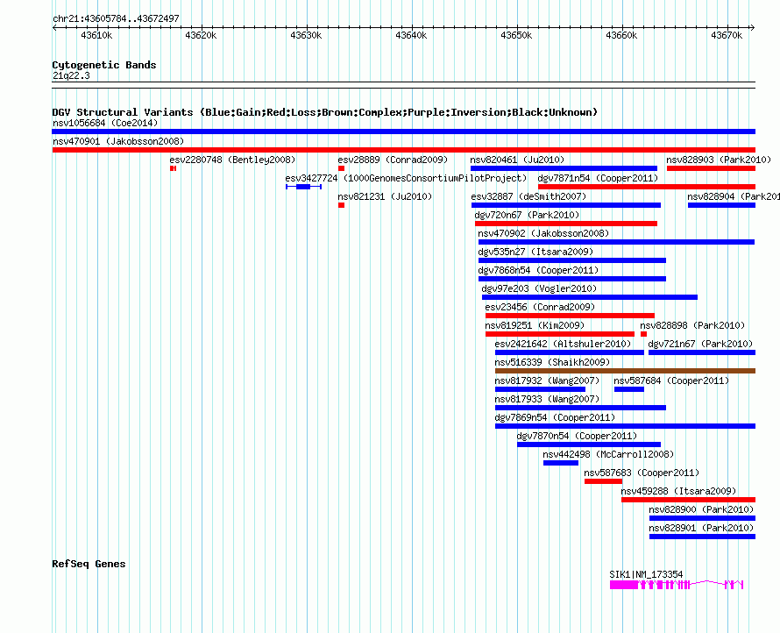Screen dimensions: 780x633
Task: Click the chr21:43605784..43672497 region label
Action: [x=116, y=18]
